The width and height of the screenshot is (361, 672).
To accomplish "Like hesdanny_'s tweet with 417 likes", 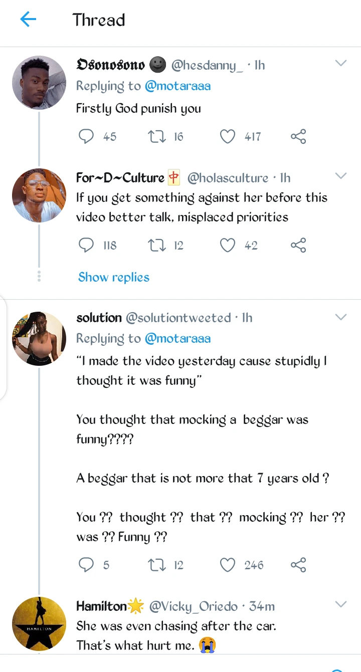I will point(228,136).
